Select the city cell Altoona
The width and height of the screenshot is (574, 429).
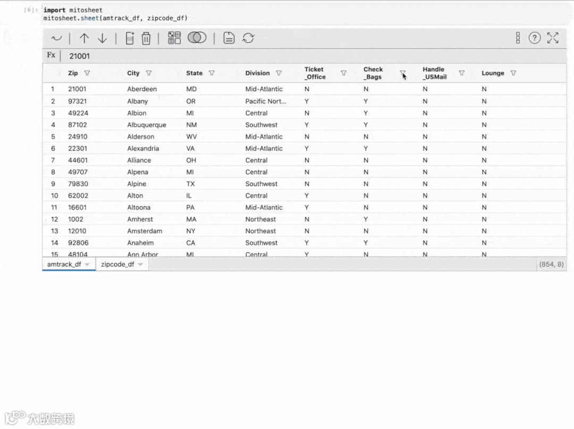139,208
